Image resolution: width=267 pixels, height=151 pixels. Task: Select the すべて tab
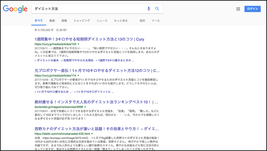pos(39,21)
